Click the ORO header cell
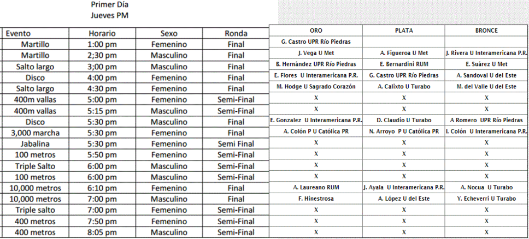 tap(316, 31)
